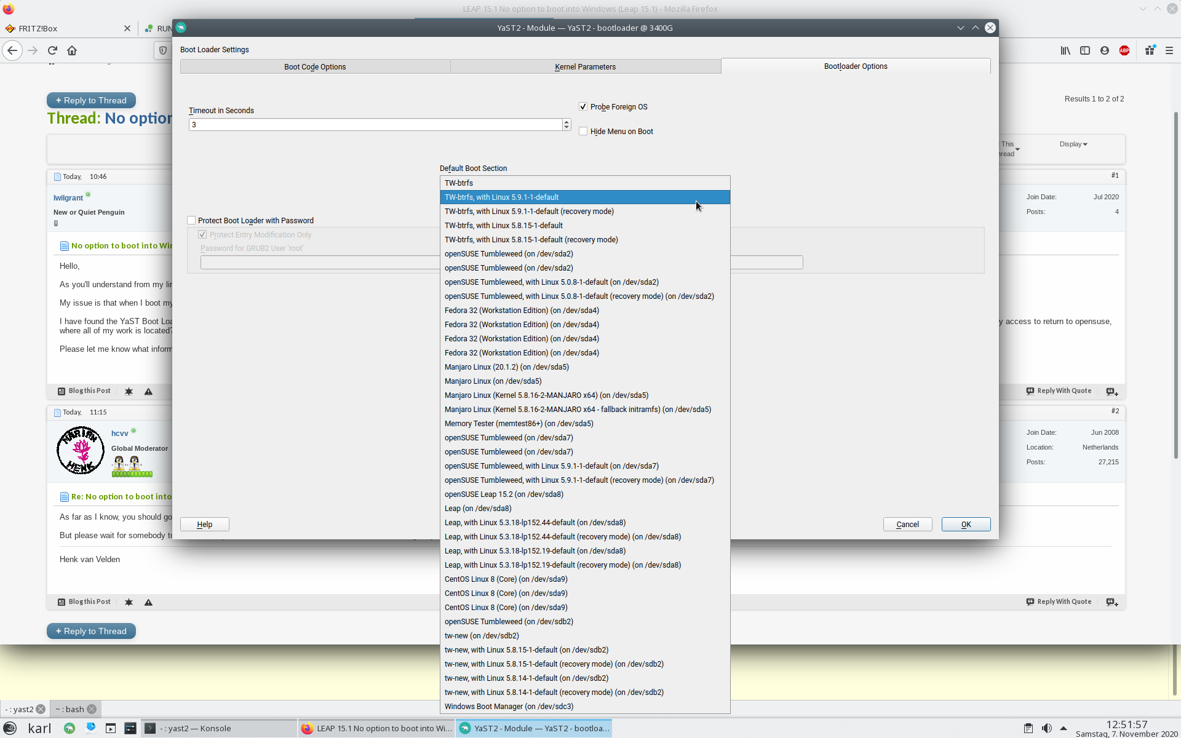This screenshot has width=1181, height=738.
Task: Select Fedora 32 Workstation first entry
Action: [x=585, y=311]
